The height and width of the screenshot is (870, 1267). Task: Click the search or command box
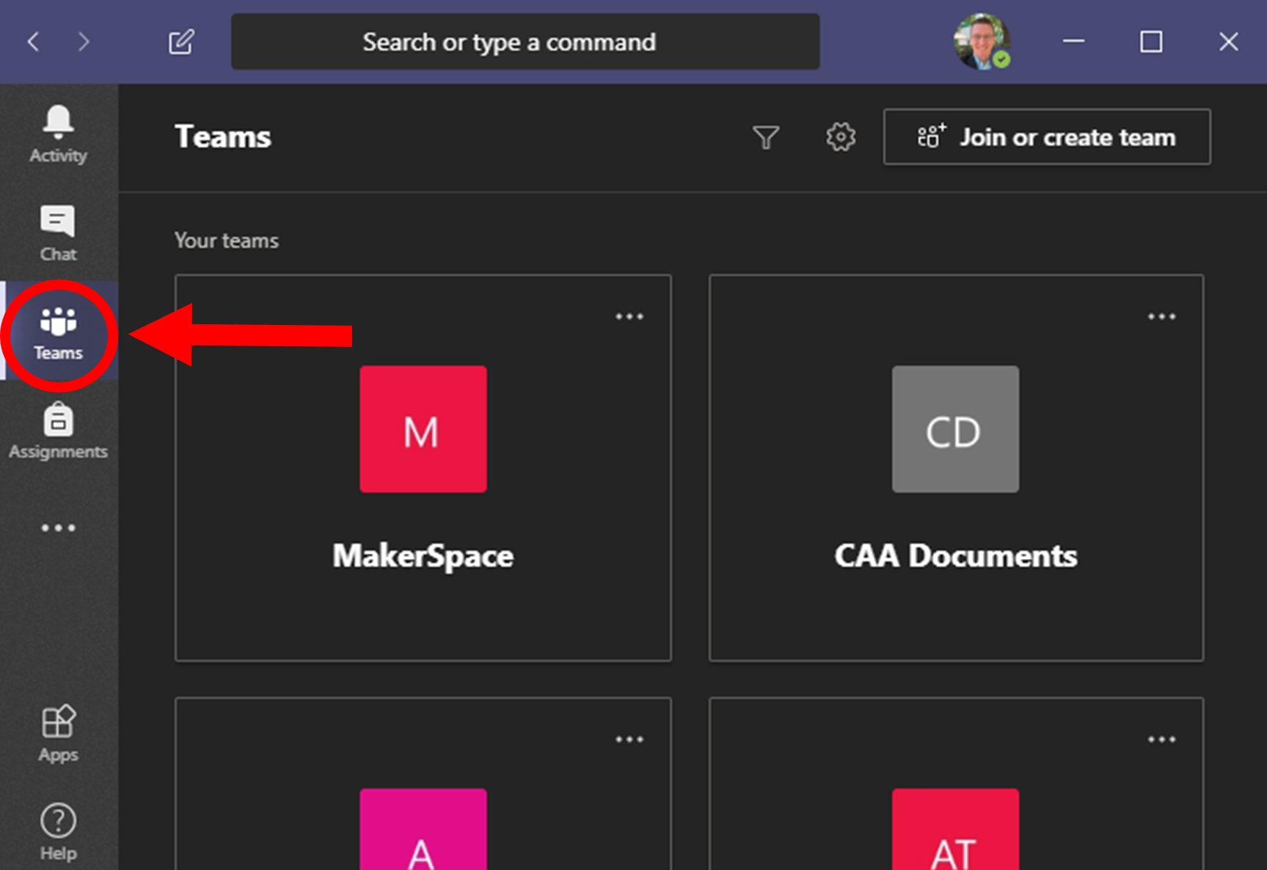click(525, 42)
